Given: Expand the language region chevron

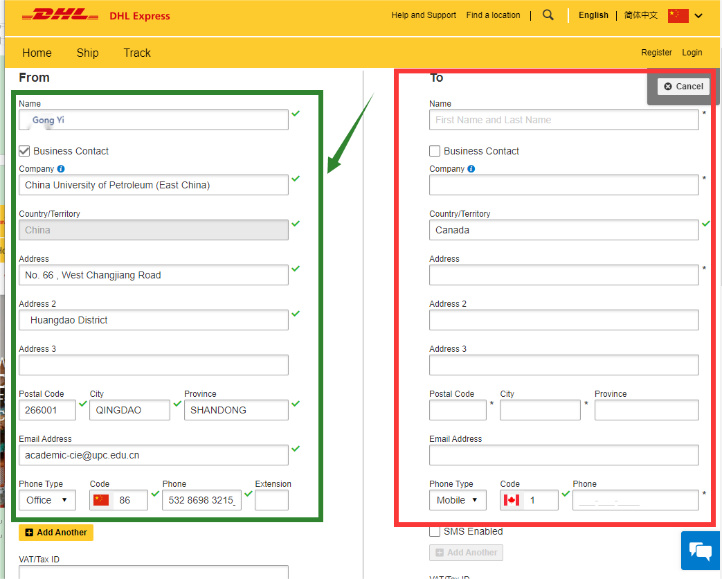Looking at the screenshot, I should coord(698,15).
